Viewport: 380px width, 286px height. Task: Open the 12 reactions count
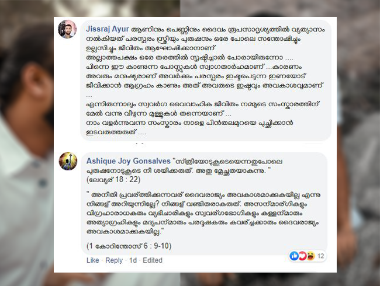pyautogui.click(x=320, y=256)
